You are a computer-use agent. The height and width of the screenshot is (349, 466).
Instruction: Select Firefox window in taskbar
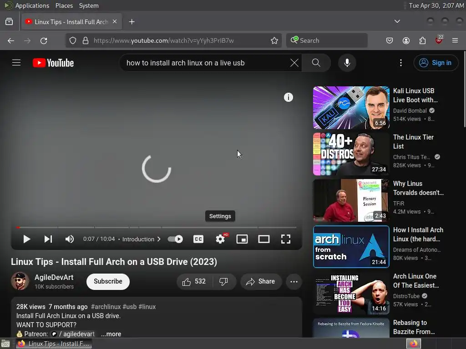55,344
